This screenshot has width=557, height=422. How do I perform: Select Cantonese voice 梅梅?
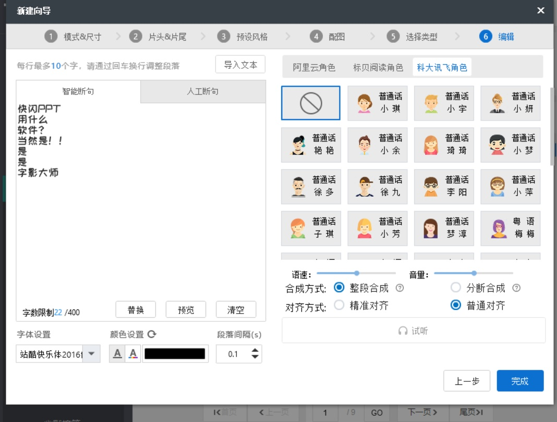pos(511,228)
